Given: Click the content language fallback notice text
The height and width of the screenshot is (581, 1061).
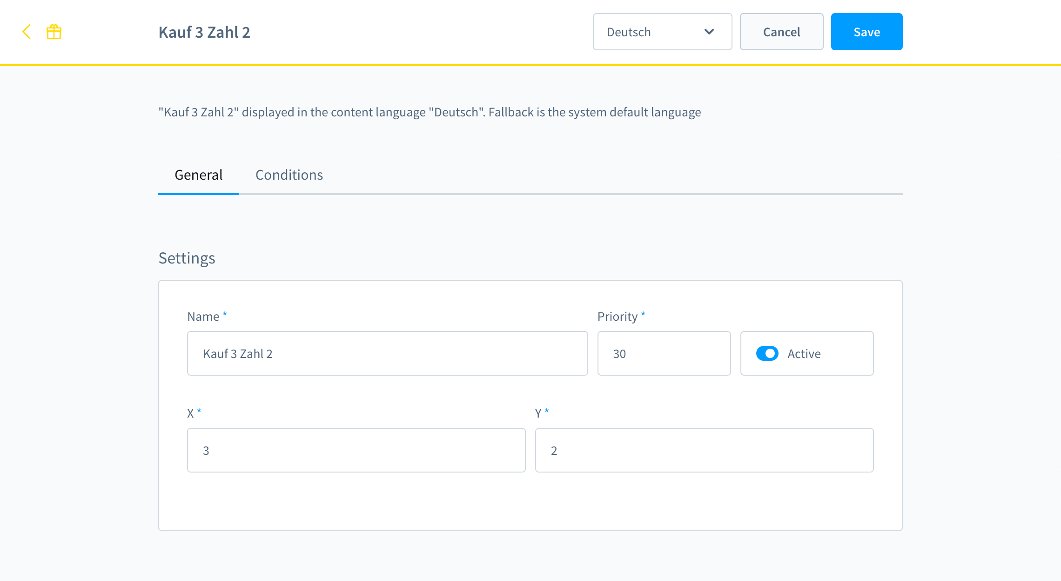Looking at the screenshot, I should point(430,112).
